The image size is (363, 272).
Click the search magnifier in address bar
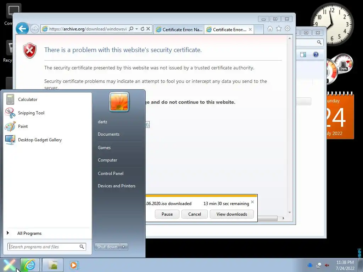(x=131, y=29)
